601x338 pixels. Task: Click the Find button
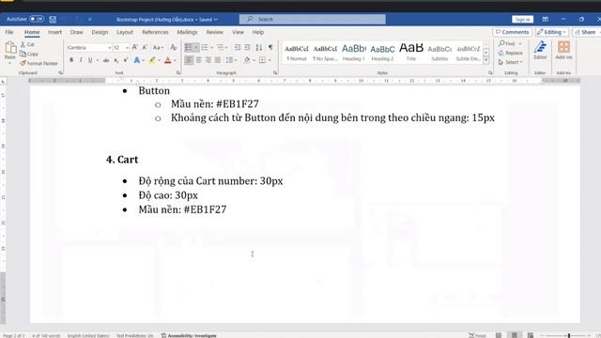click(507, 44)
